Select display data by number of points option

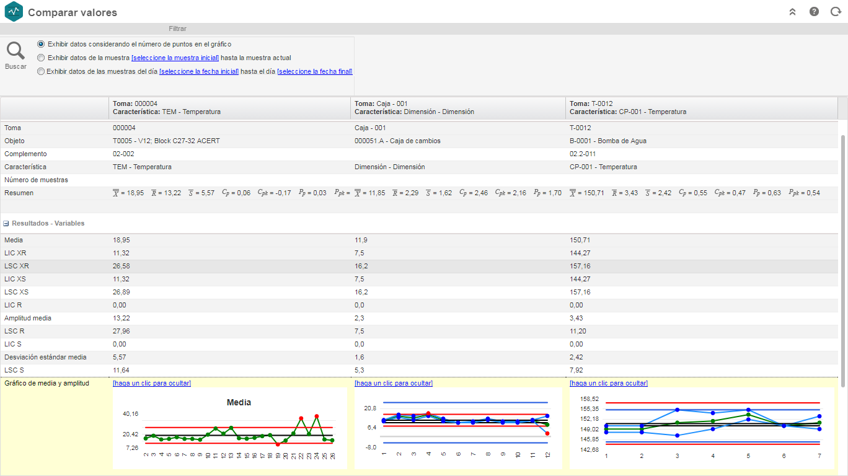pyautogui.click(x=41, y=44)
